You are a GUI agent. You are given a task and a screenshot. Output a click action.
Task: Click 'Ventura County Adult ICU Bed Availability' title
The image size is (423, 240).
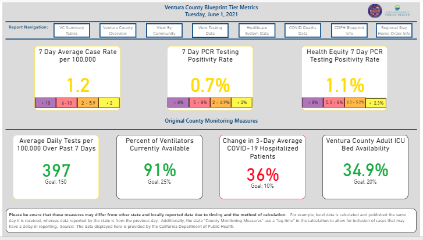tap(365, 144)
